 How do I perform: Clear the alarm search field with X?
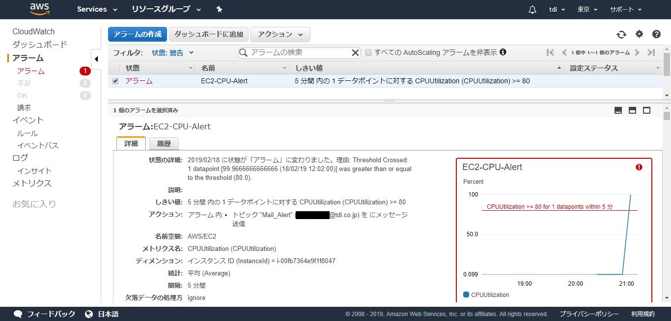coord(356,52)
